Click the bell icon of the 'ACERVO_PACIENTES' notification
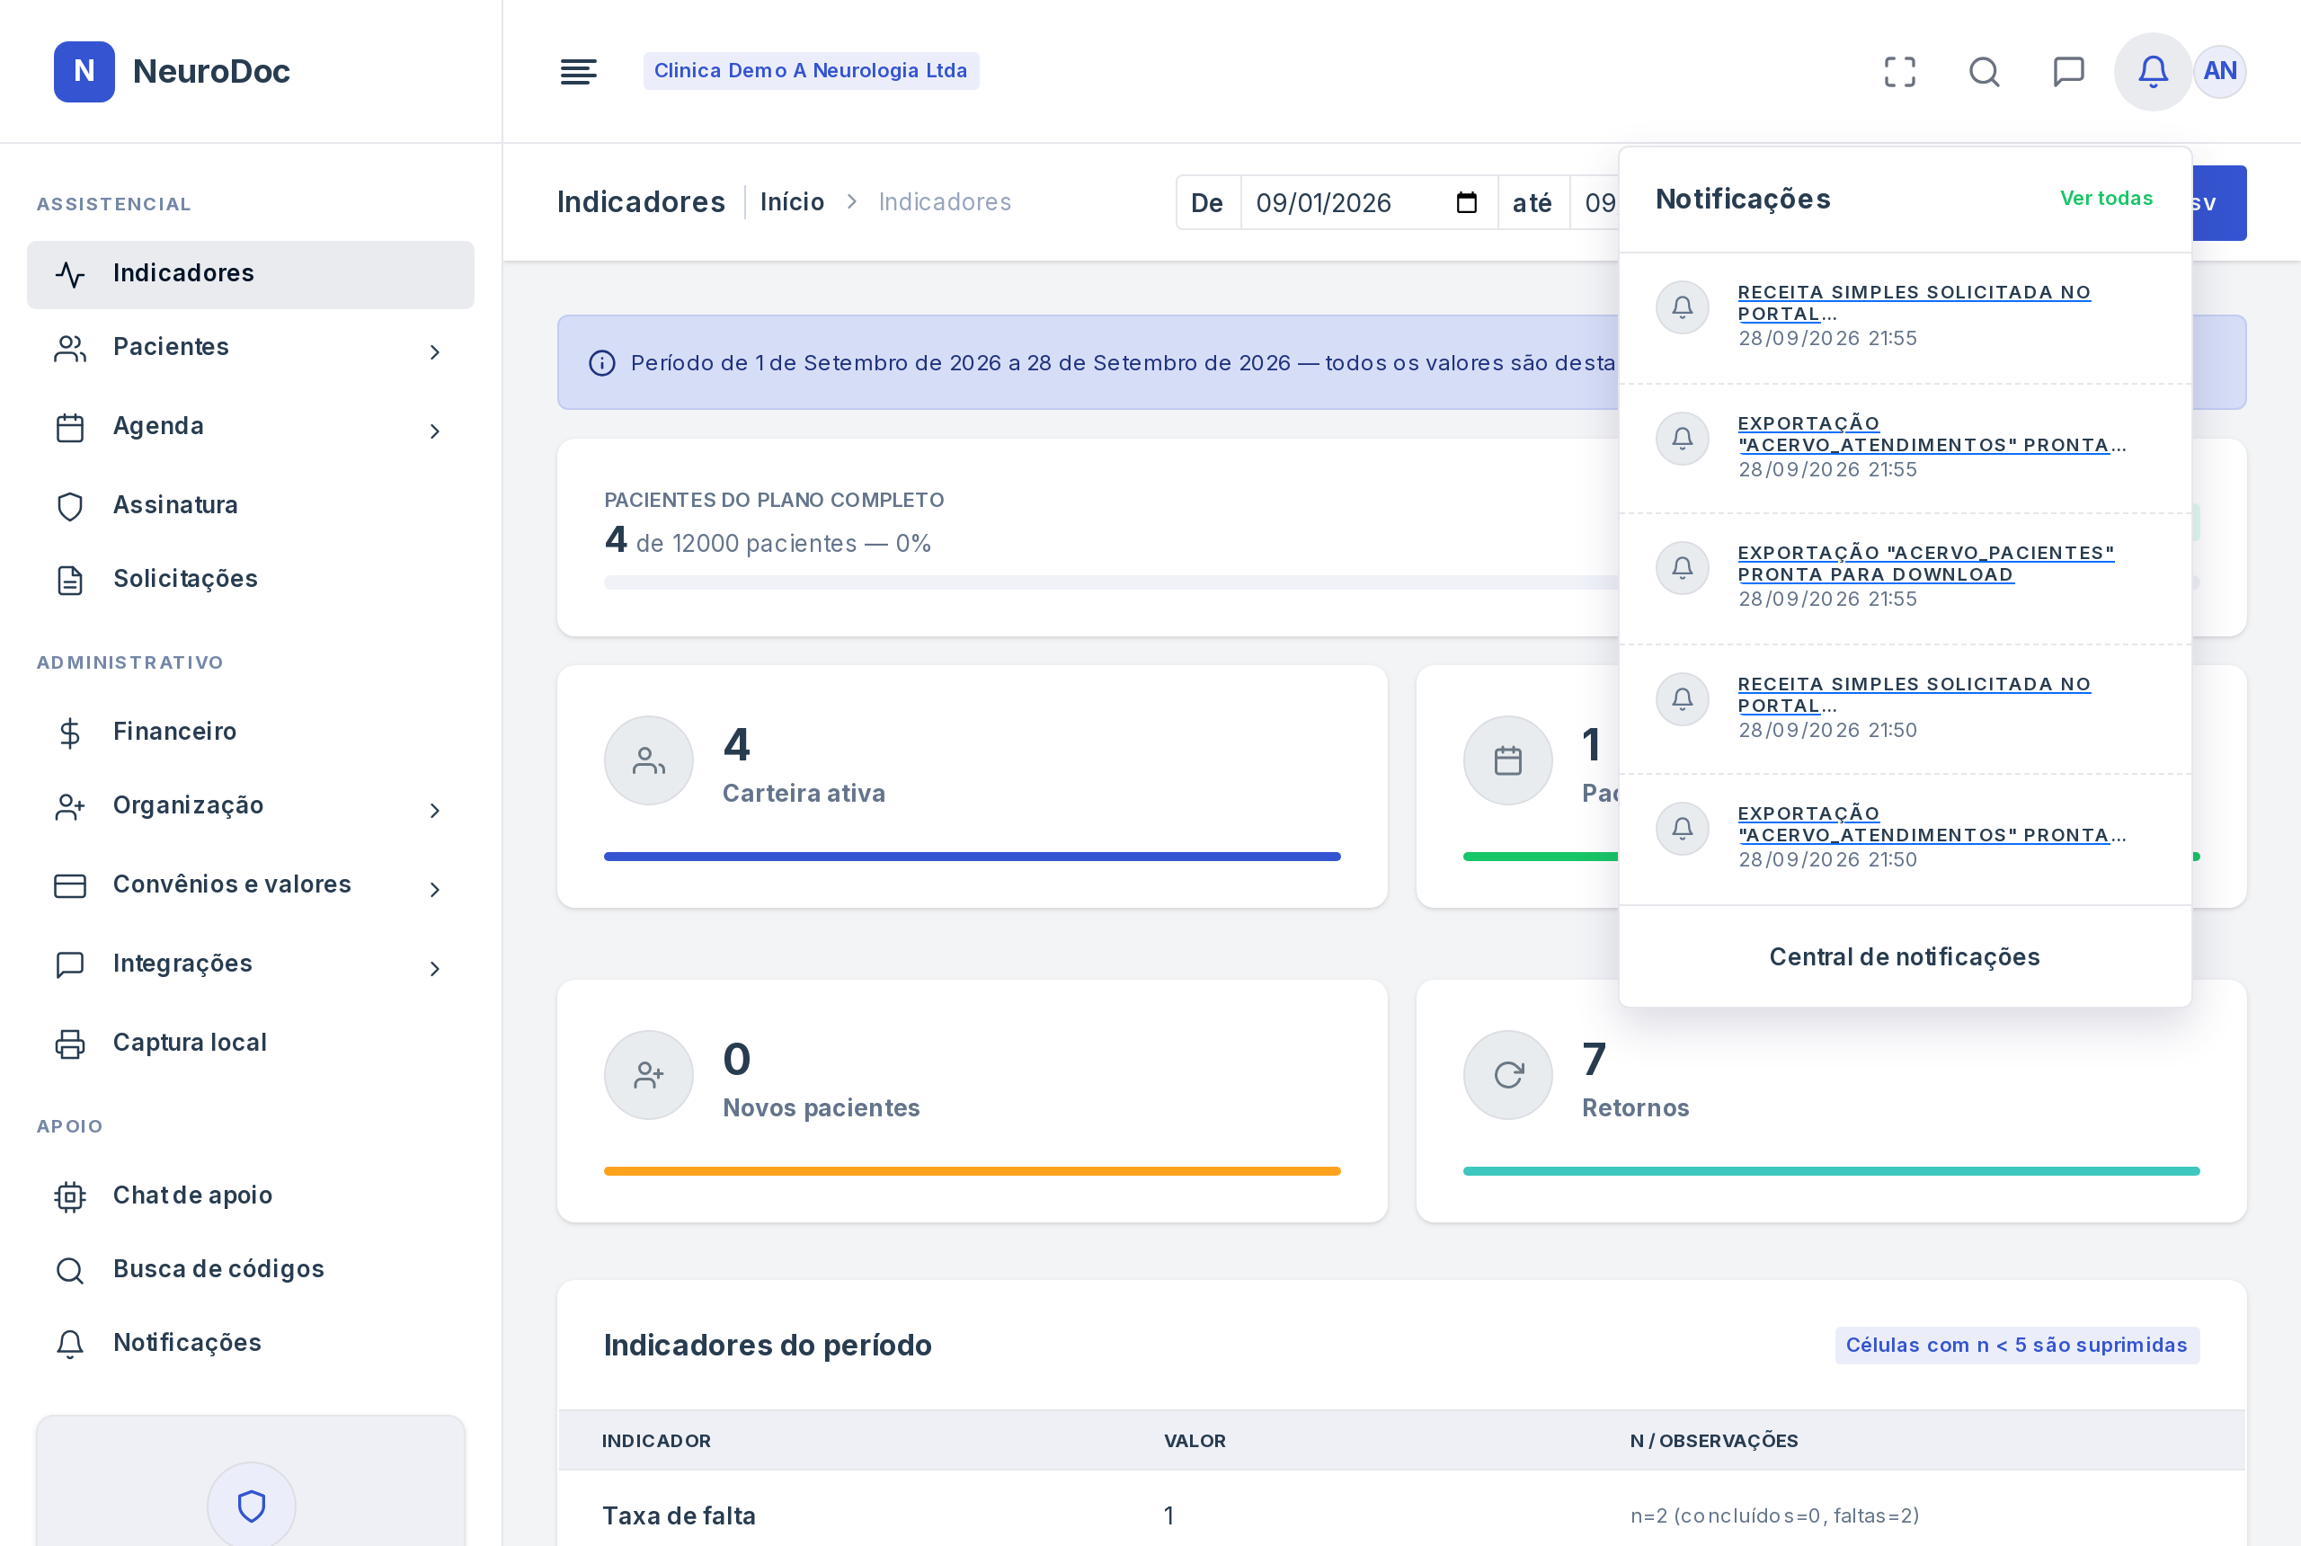The width and height of the screenshot is (2301, 1546). click(1682, 568)
